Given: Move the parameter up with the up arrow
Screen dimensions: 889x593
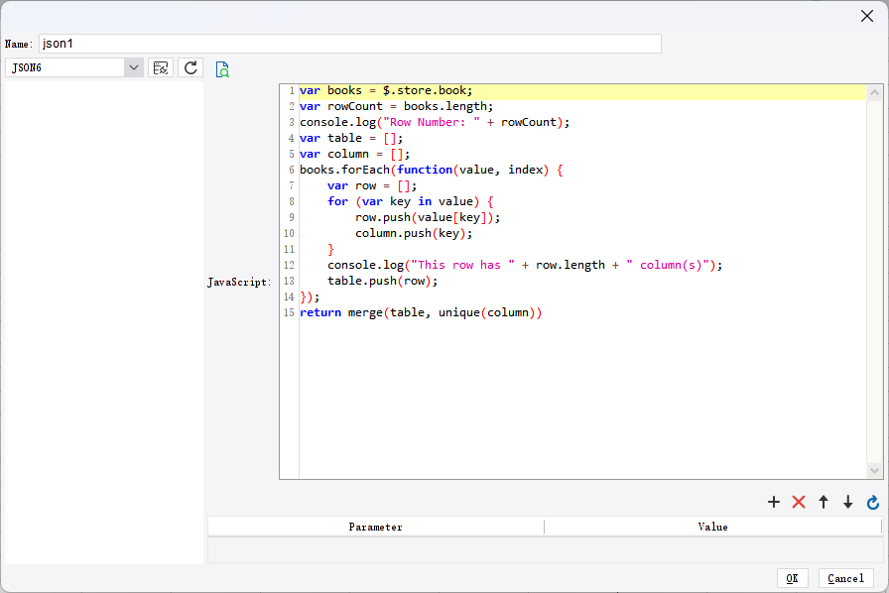Looking at the screenshot, I should pos(823,503).
